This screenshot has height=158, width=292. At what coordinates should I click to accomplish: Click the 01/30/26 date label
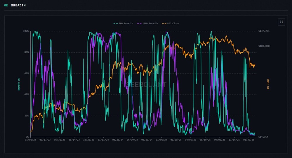tap(248, 140)
